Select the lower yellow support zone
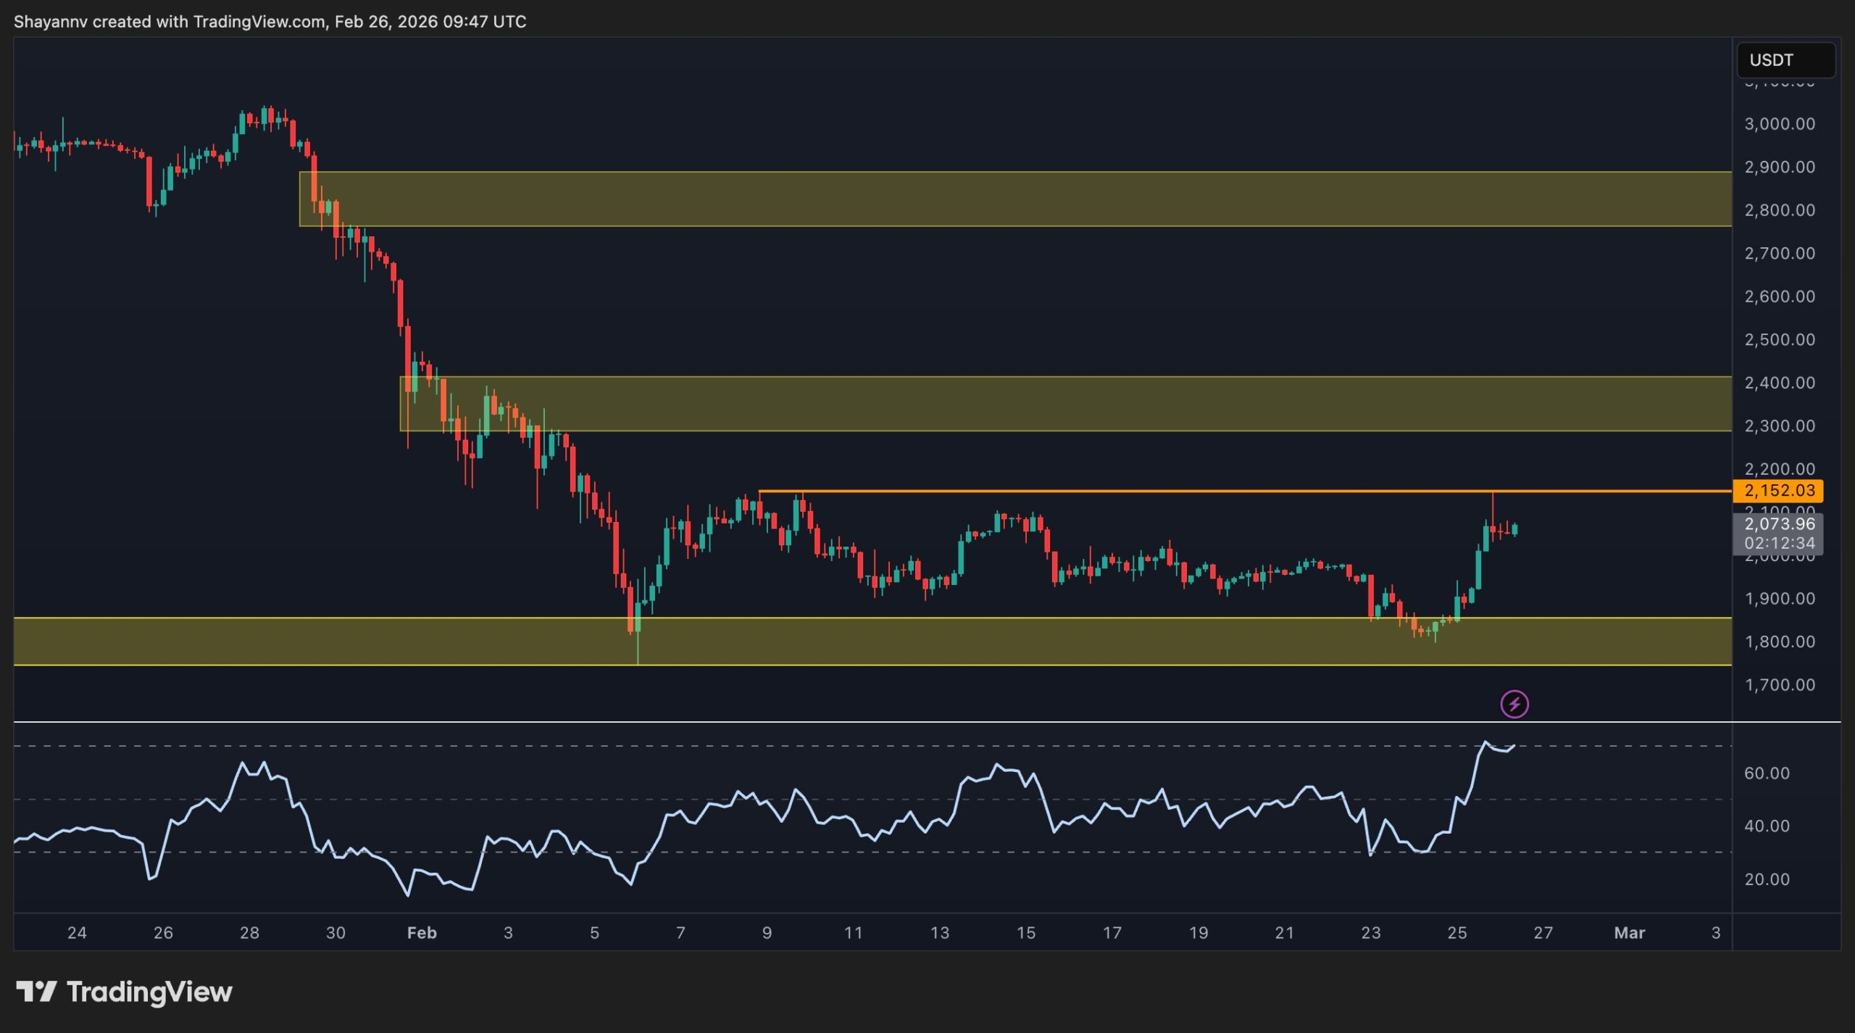 coord(870,642)
